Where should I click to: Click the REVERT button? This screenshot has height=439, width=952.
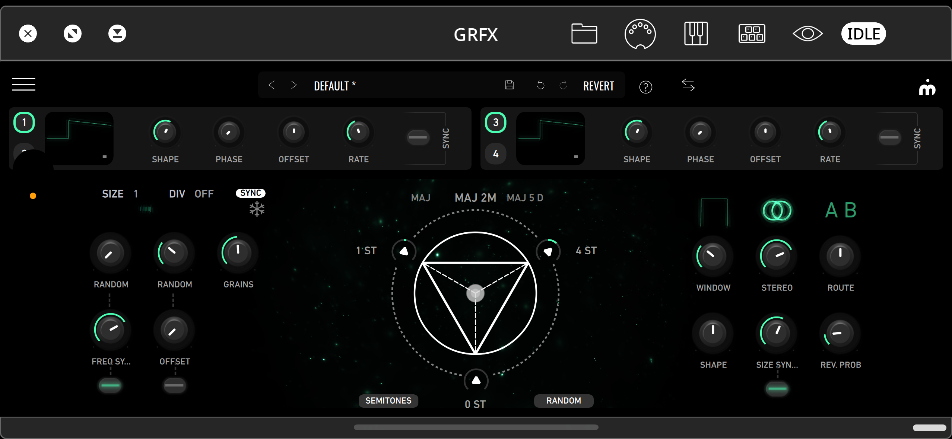pos(599,86)
